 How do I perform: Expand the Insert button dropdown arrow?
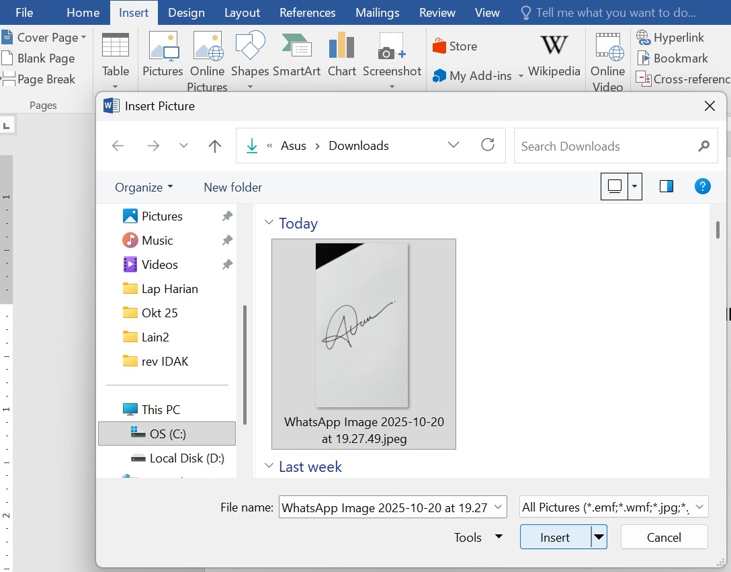point(599,538)
